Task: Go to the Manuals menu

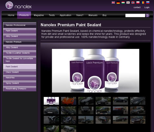Action: (x=93, y=15)
